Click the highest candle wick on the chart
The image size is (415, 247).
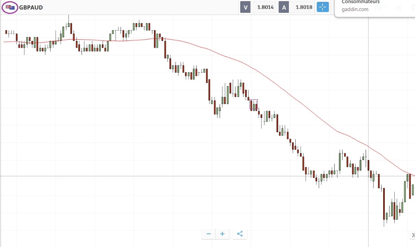[x=68, y=19]
